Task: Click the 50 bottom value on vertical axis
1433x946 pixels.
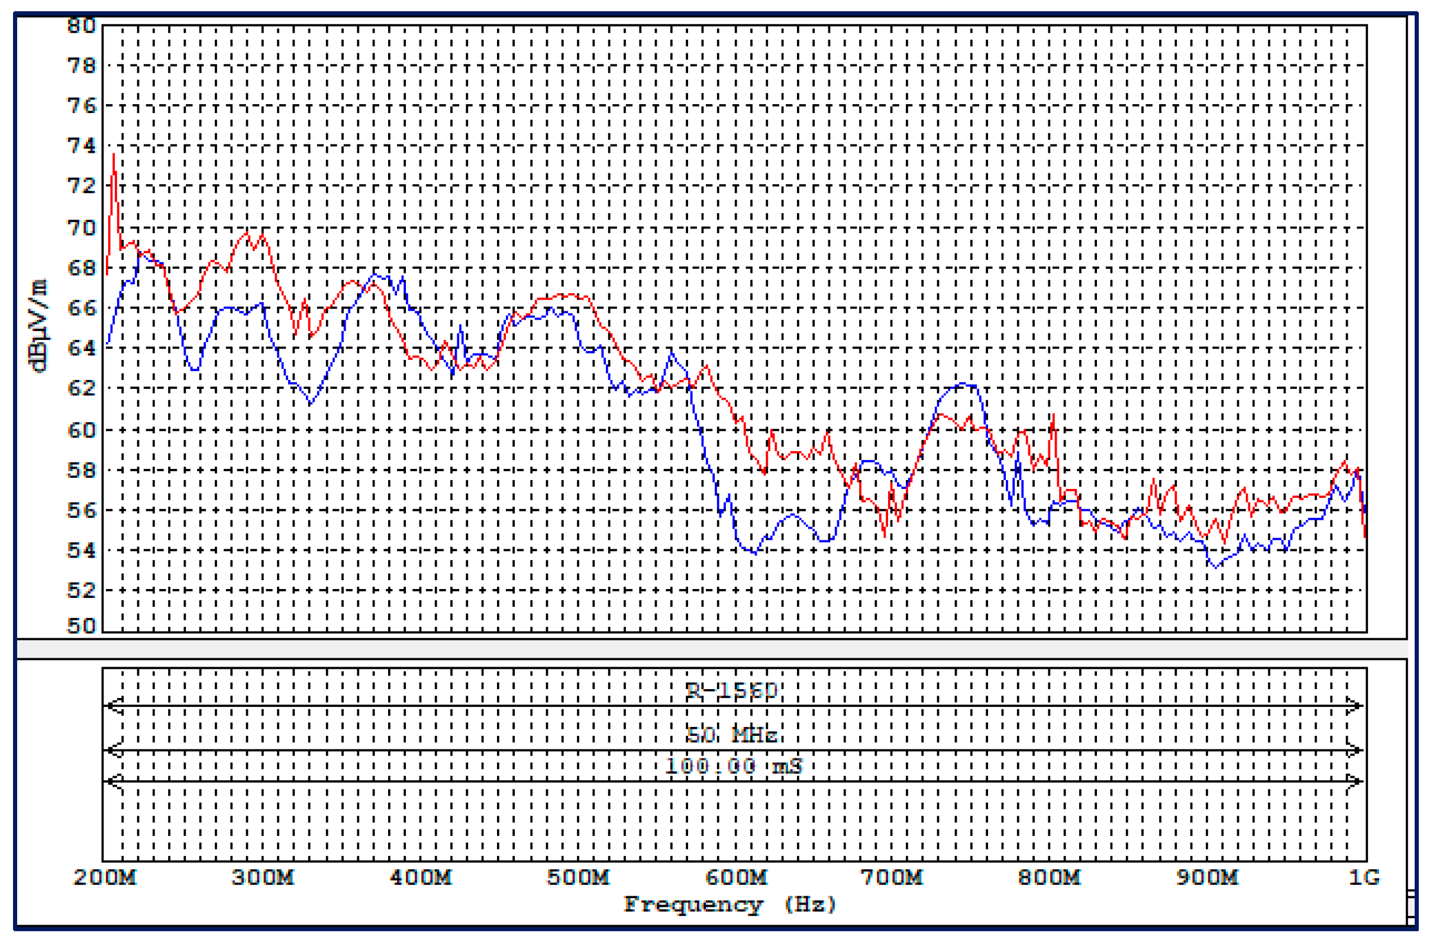Action: coord(81,626)
